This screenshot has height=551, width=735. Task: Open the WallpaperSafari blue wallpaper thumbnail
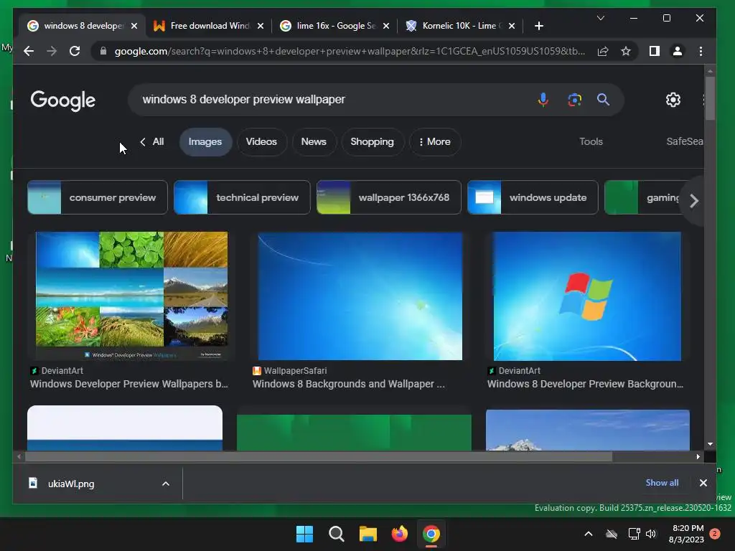tap(360, 296)
